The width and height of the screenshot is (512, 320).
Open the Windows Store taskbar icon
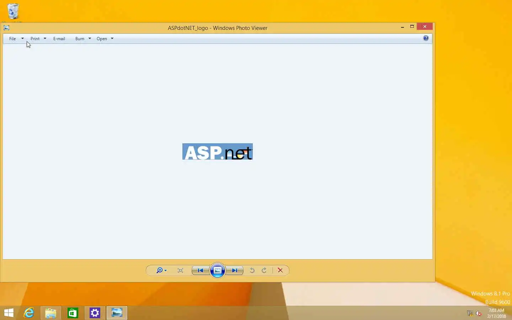73,313
